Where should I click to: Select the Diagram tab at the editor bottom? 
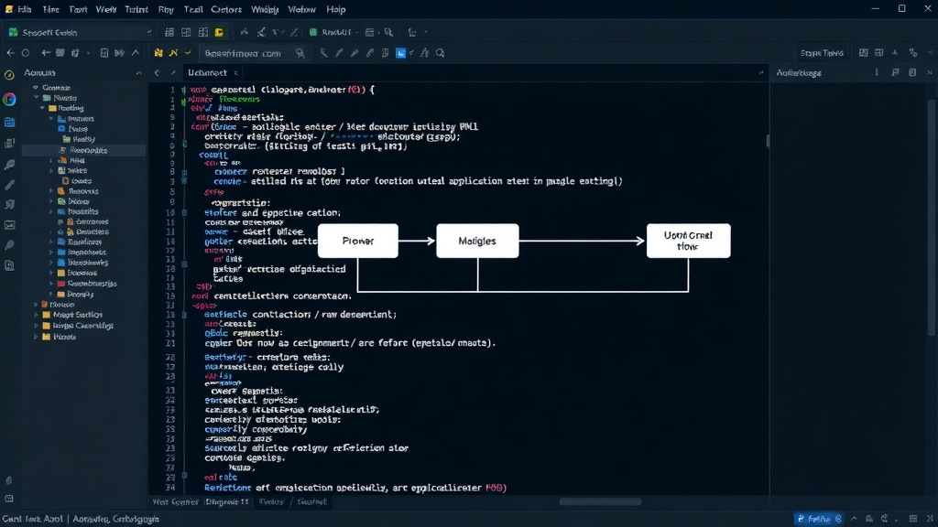click(x=227, y=502)
